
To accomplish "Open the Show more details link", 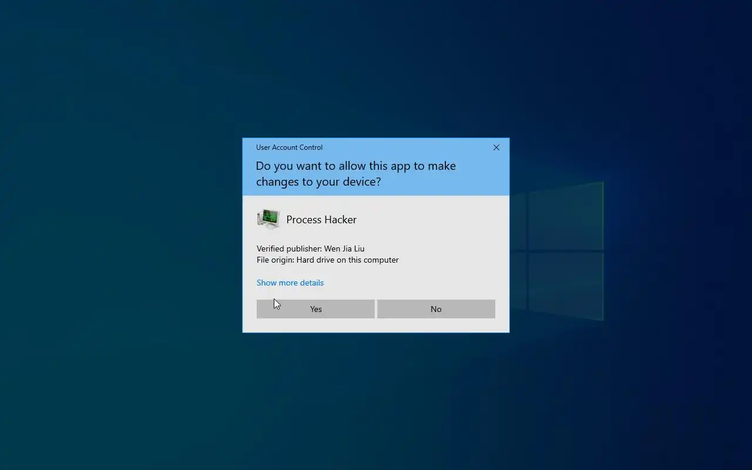I will tap(290, 283).
